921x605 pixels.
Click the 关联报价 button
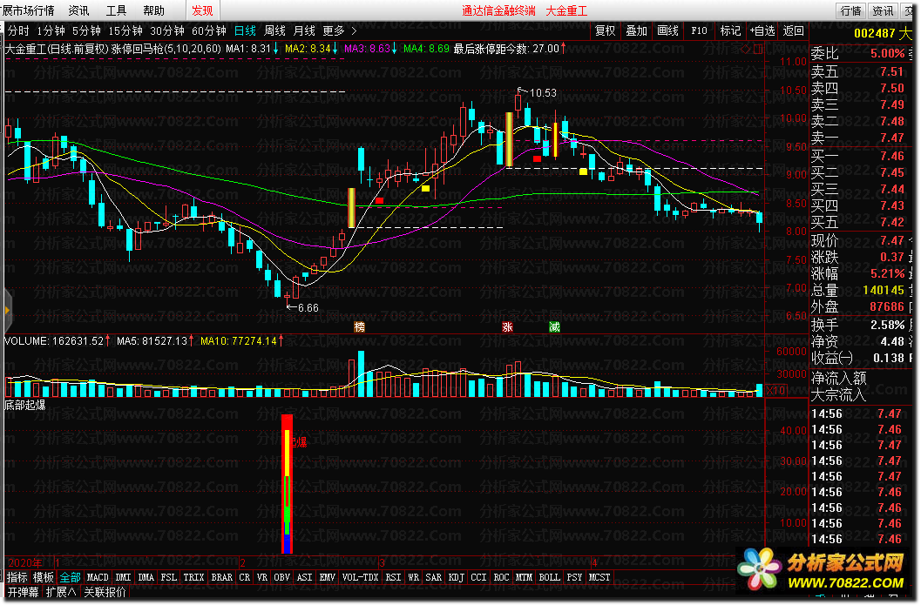tap(105, 592)
